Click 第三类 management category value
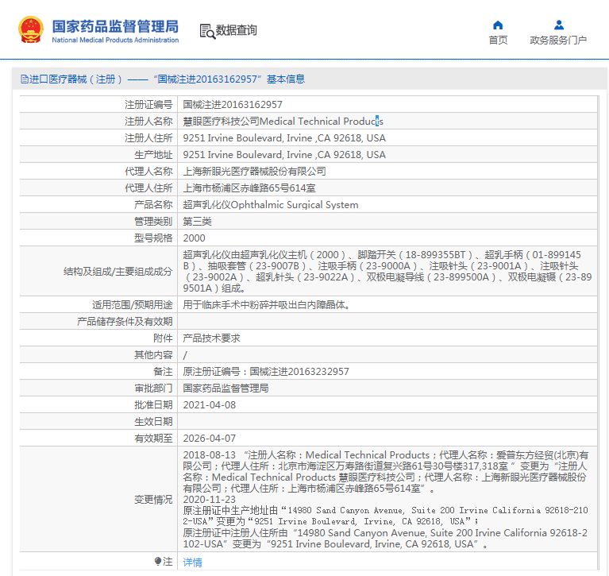 [x=197, y=222]
